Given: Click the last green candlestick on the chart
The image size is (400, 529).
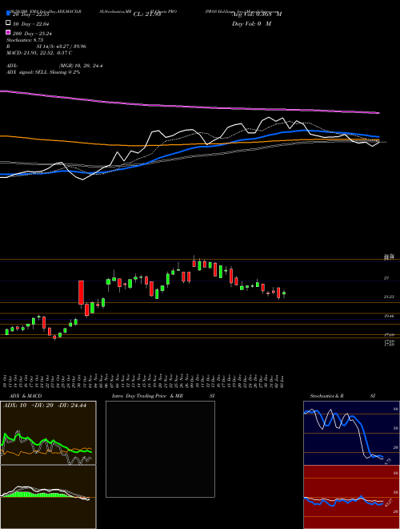Looking at the screenshot, I should pos(284,293).
